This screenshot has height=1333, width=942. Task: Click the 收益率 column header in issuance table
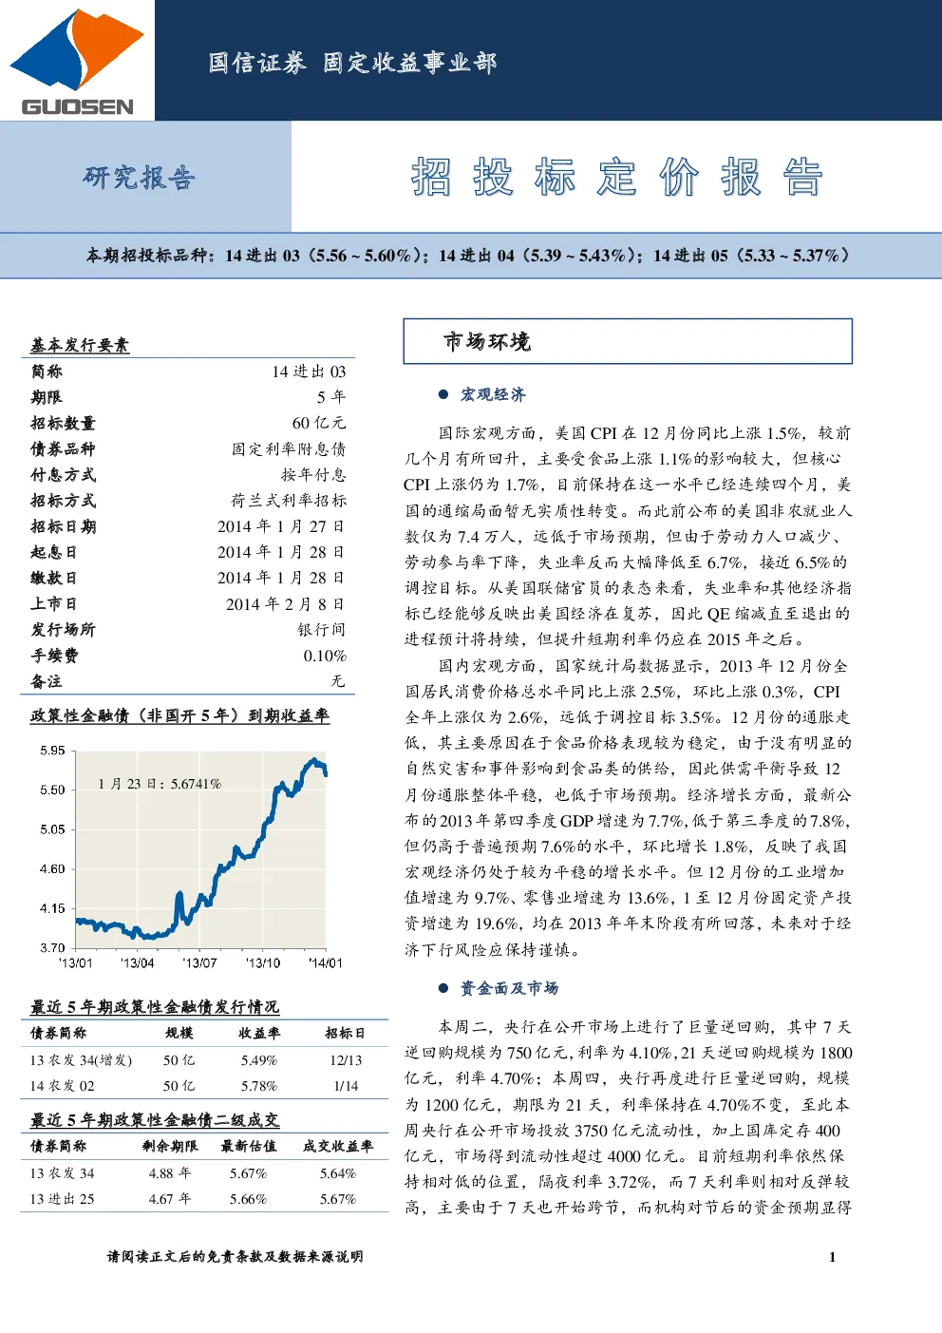coord(259,1033)
